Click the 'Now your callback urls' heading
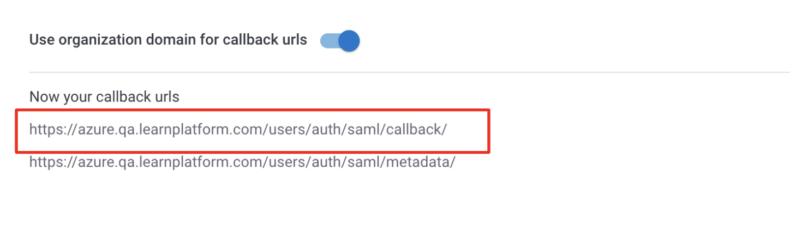The image size is (790, 230). tap(104, 97)
